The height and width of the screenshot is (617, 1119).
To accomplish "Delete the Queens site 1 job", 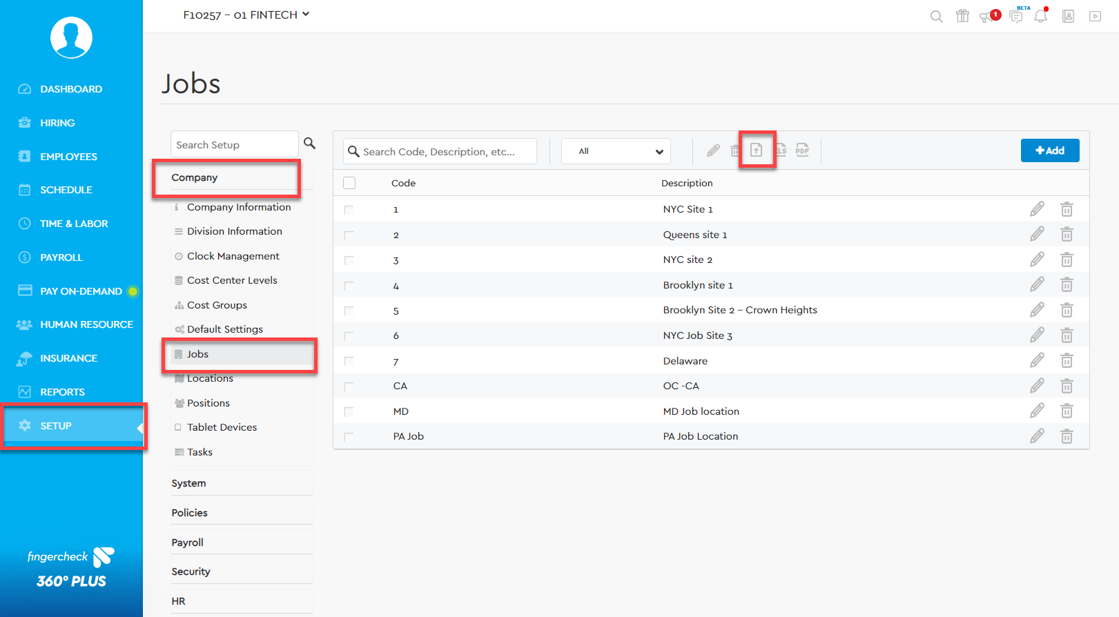I will tap(1067, 235).
